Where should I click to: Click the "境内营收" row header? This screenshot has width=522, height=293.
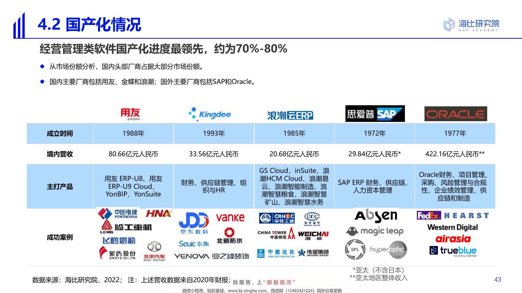point(60,154)
